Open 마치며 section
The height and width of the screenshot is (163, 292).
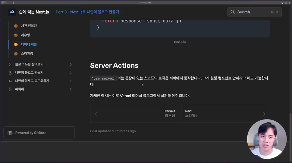tap(19, 89)
